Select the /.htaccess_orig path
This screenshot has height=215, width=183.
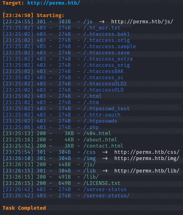pyautogui.click(x=107, y=65)
